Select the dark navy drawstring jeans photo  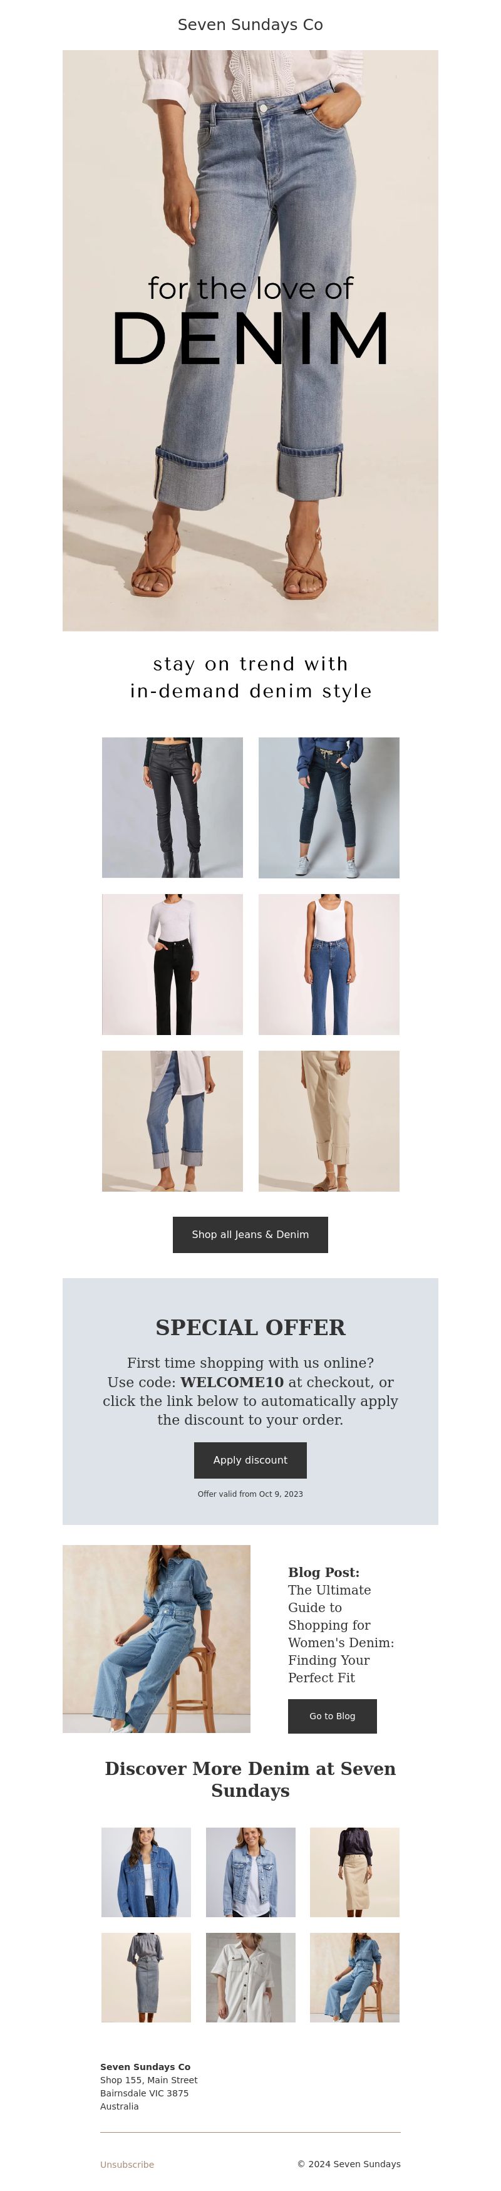point(328,807)
